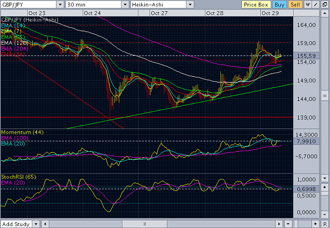Click the 144,00 price axis label

306,99
